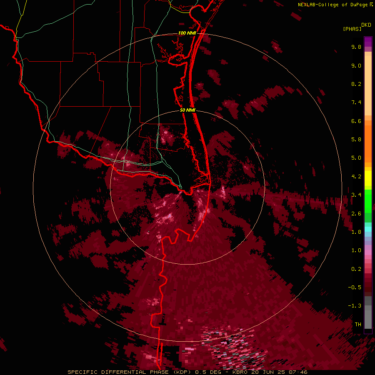This screenshot has width=375, height=375.
Task: Click the purple top segment of the color bar
Action: 368,42
